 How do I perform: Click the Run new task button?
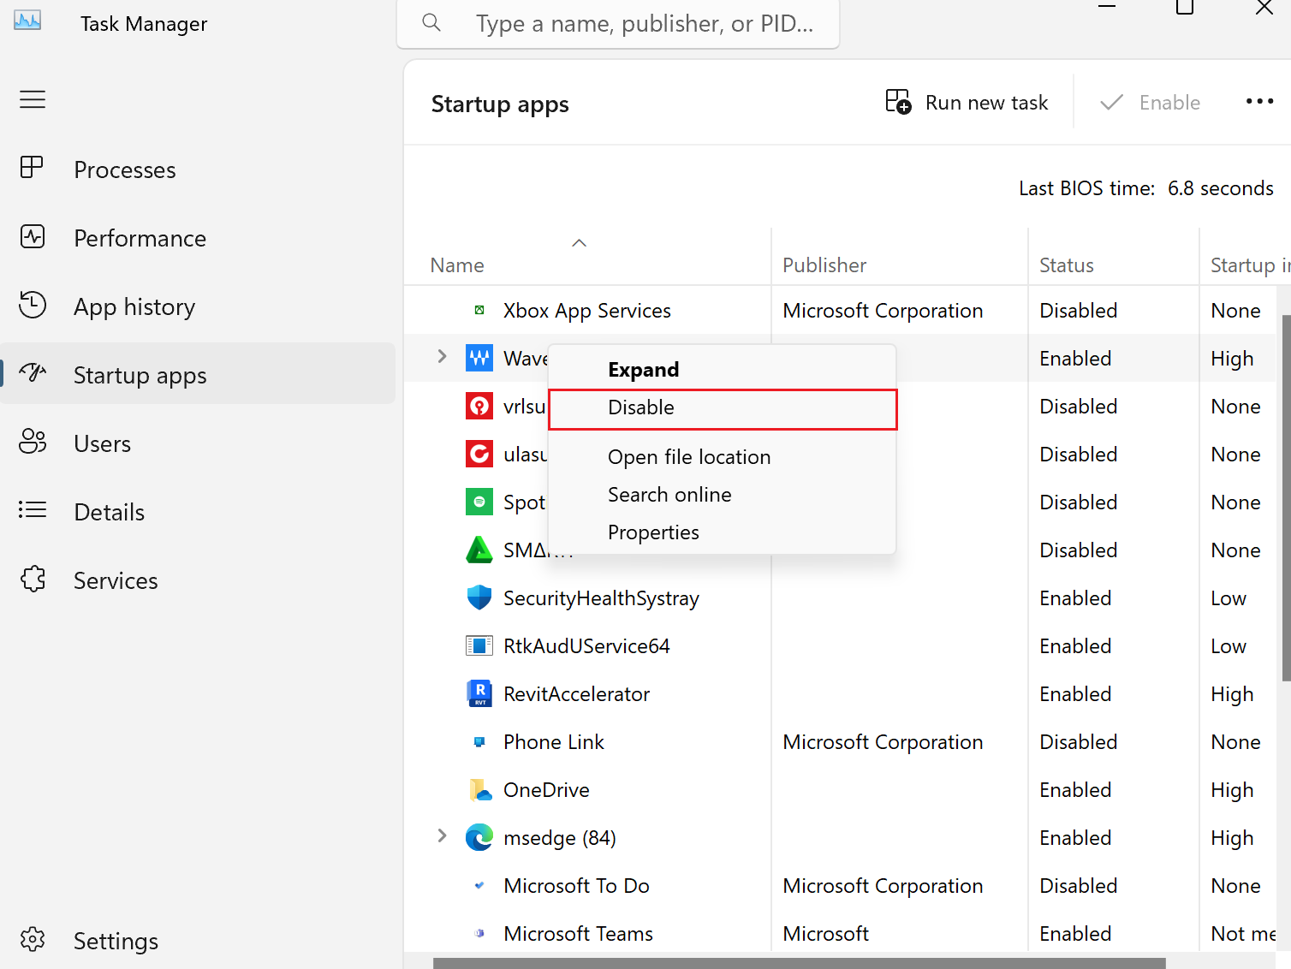point(967,102)
